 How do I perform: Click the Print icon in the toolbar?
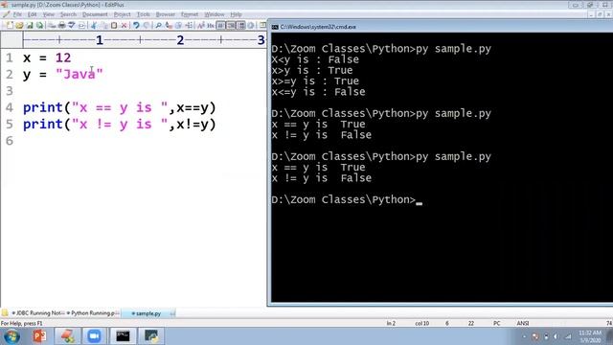coord(61,26)
